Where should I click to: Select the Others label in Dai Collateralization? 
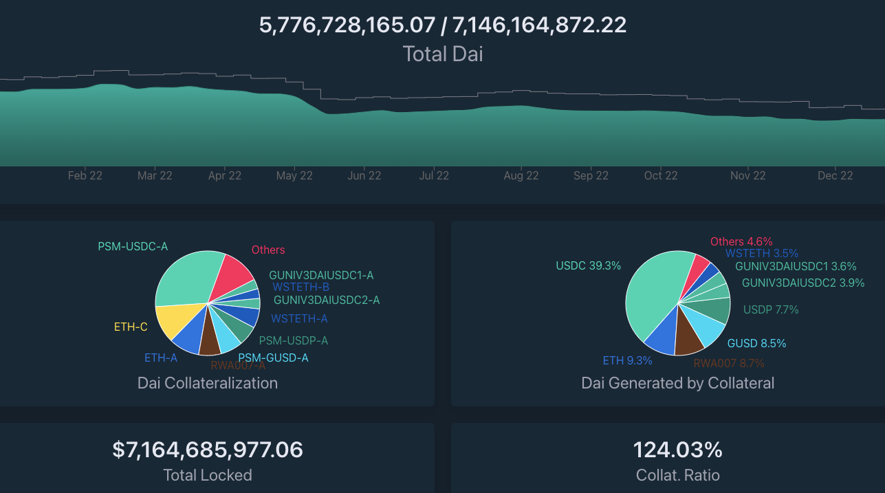coord(268,250)
